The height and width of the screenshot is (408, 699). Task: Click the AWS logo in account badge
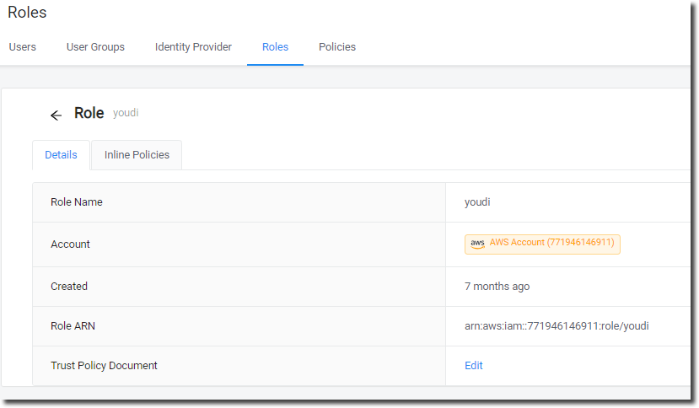(477, 244)
